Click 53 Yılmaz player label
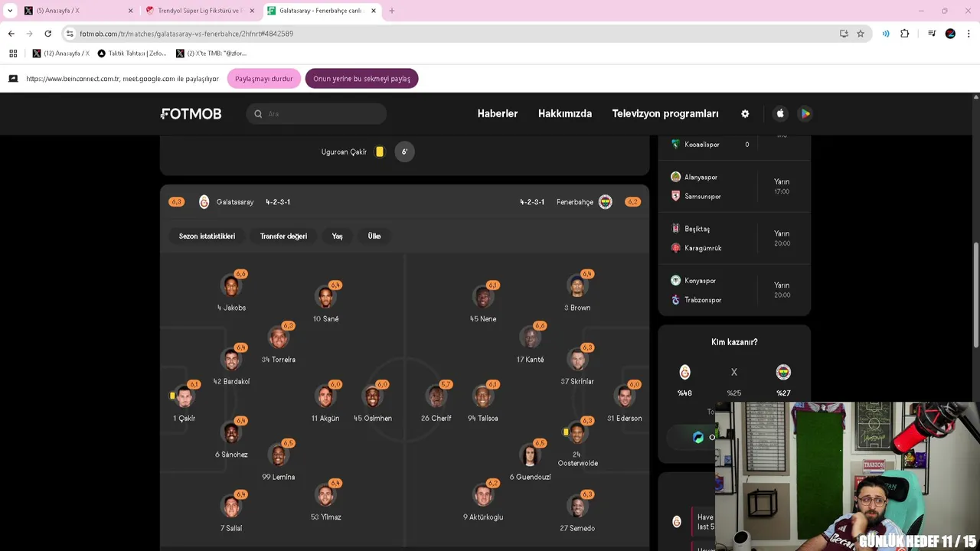This screenshot has width=980, height=551. click(x=325, y=517)
